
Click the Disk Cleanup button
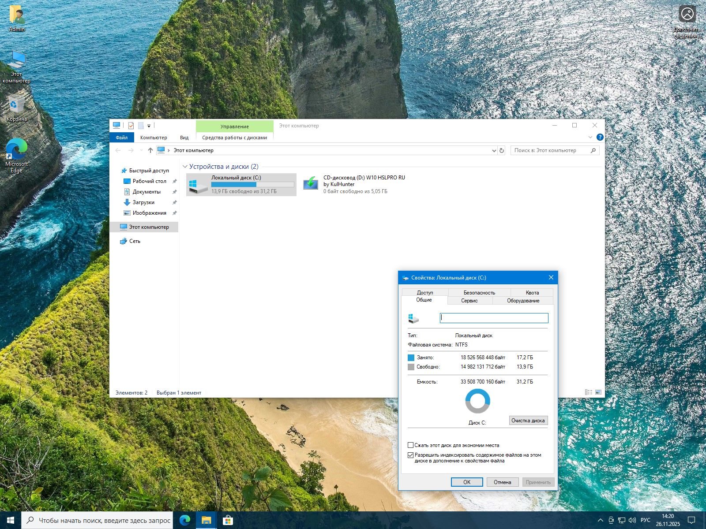(528, 421)
